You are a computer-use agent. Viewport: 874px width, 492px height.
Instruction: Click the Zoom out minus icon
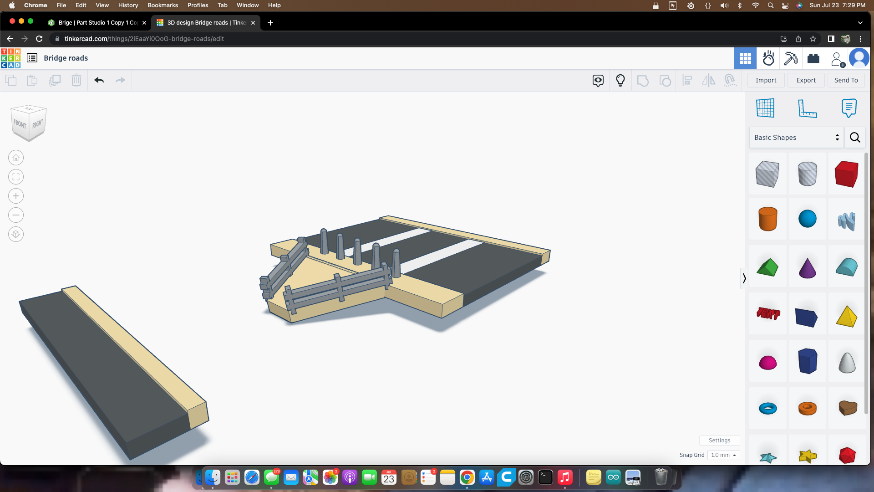pos(16,215)
